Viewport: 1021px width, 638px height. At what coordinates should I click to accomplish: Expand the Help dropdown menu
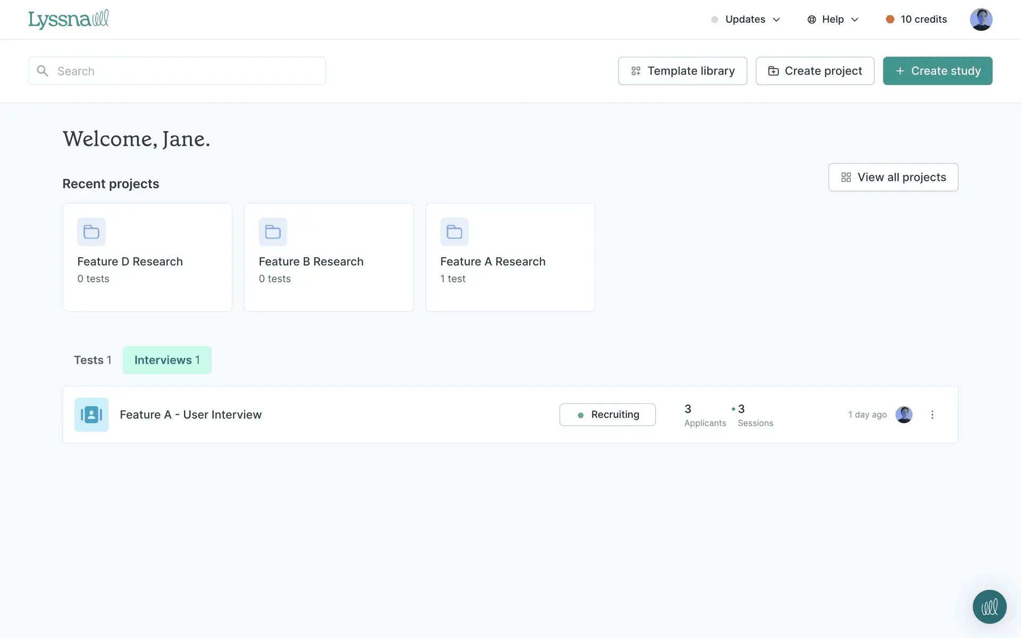click(833, 19)
